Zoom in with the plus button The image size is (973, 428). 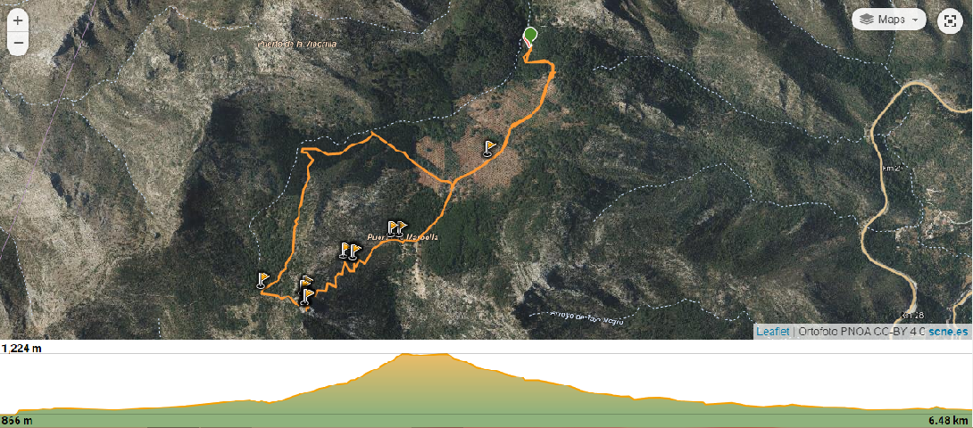coord(17,21)
